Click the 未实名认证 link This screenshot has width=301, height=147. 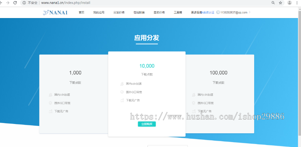click(208, 12)
